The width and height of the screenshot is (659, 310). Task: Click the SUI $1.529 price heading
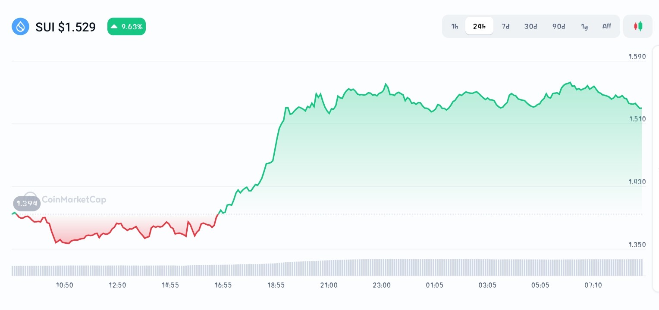(x=66, y=27)
